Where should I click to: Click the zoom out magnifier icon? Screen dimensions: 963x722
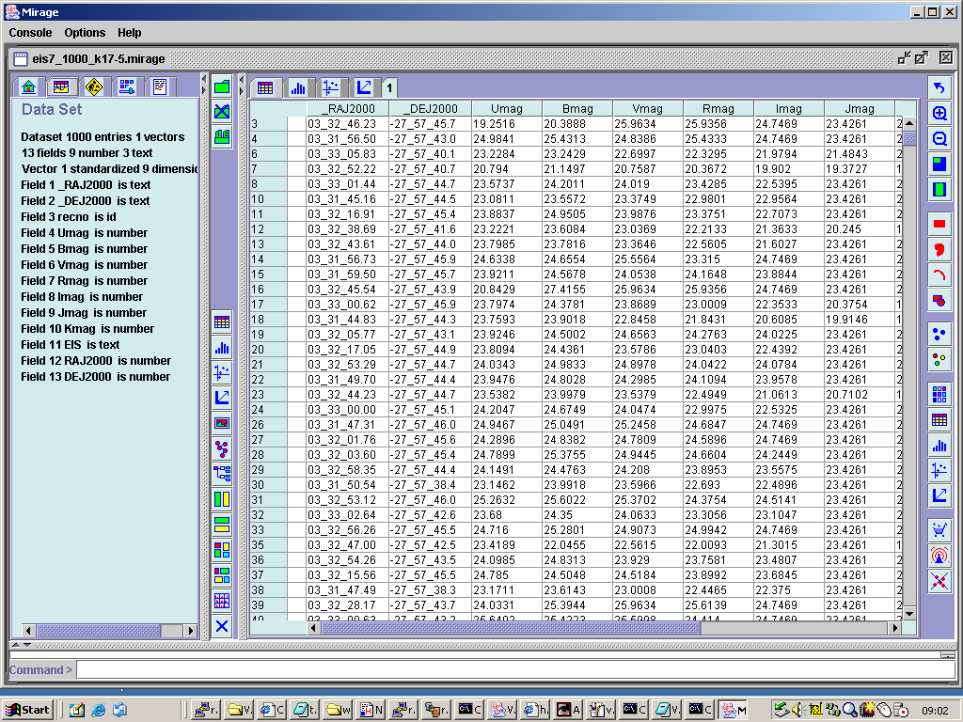(939, 139)
